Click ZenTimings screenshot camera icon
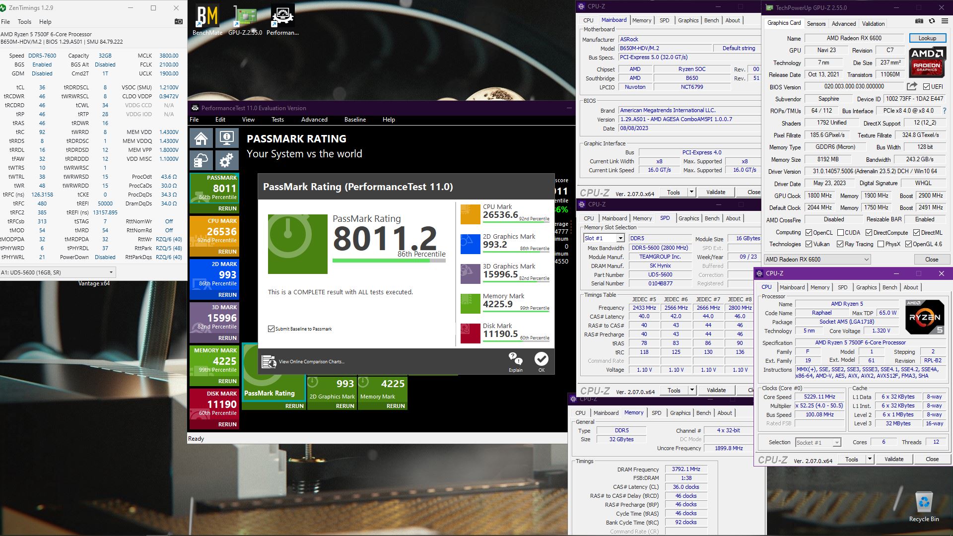This screenshot has width=953, height=536. point(179,22)
